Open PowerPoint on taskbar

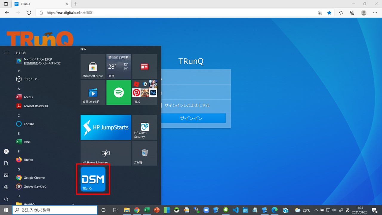[156, 210]
